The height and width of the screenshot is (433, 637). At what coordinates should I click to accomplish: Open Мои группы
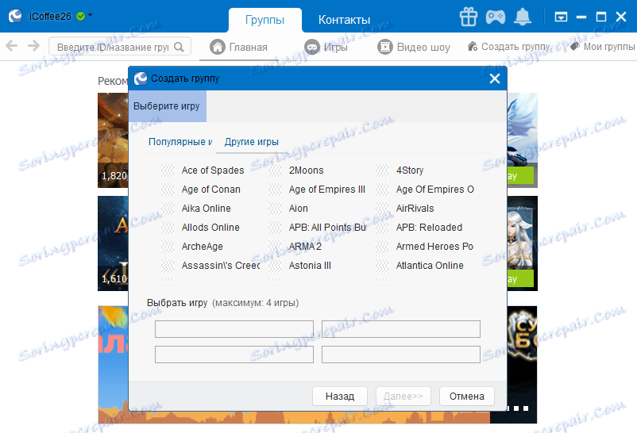[x=603, y=47]
